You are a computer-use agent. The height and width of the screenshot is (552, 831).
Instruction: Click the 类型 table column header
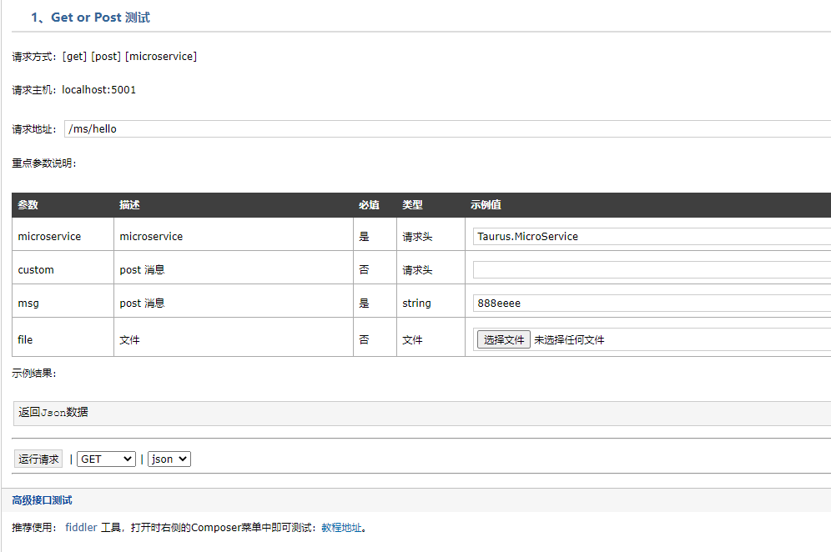413,204
